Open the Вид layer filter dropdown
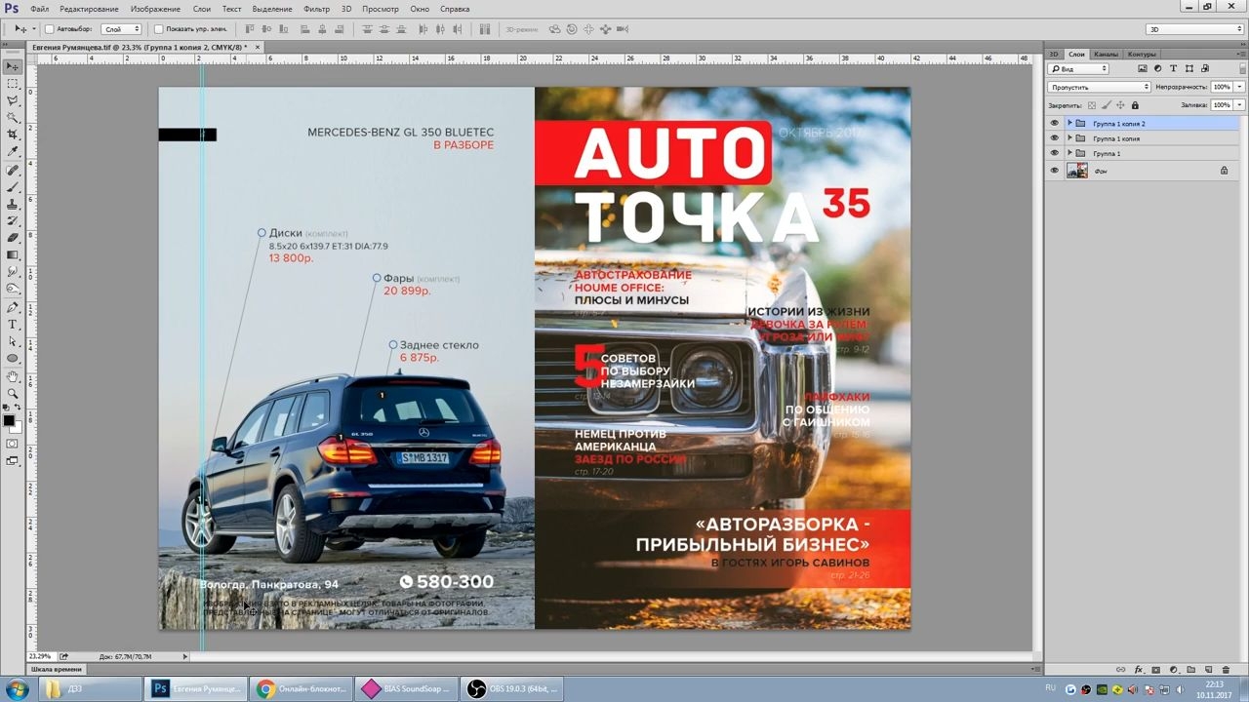The height and width of the screenshot is (702, 1249). coord(1078,69)
